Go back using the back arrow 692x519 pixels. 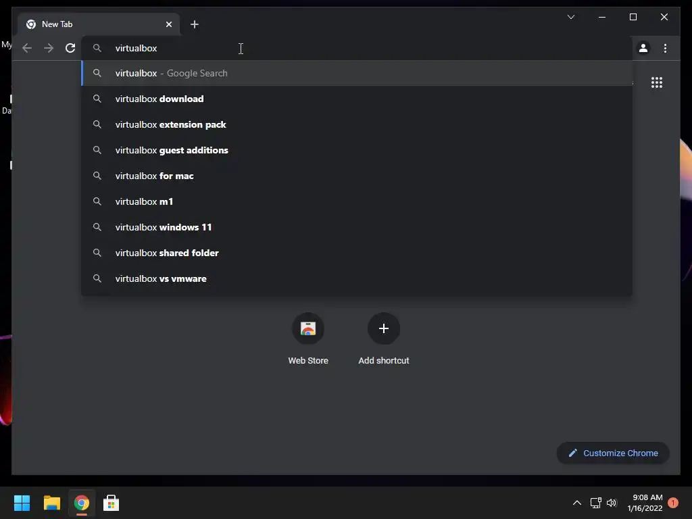point(27,48)
